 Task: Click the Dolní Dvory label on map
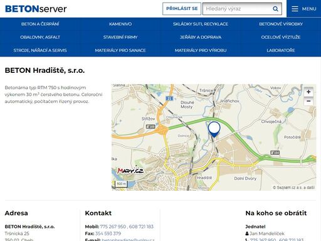click(245, 178)
